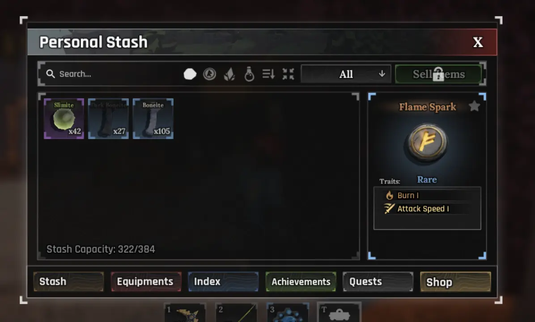Image resolution: width=535 pixels, height=322 pixels.
Task: Select the Dark Boneite x27 slot
Action: [x=109, y=119]
